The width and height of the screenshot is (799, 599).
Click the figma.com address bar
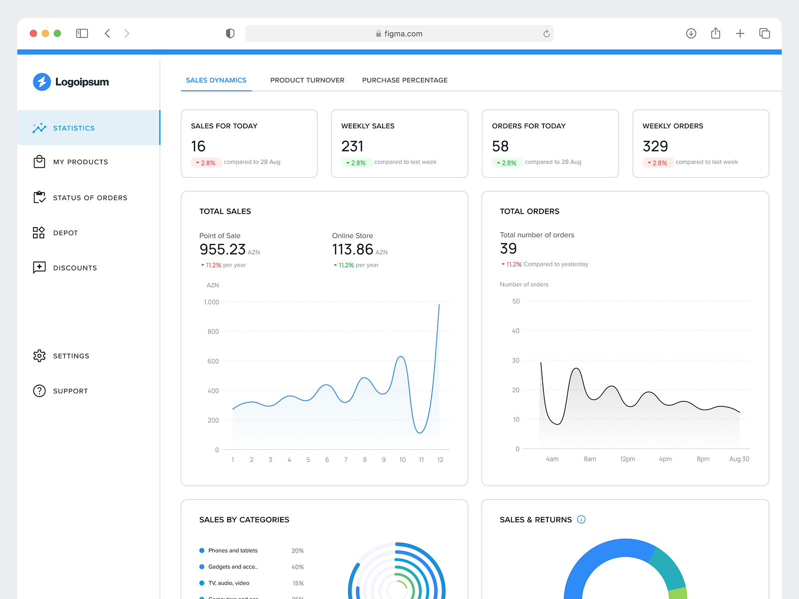pyautogui.click(x=399, y=33)
